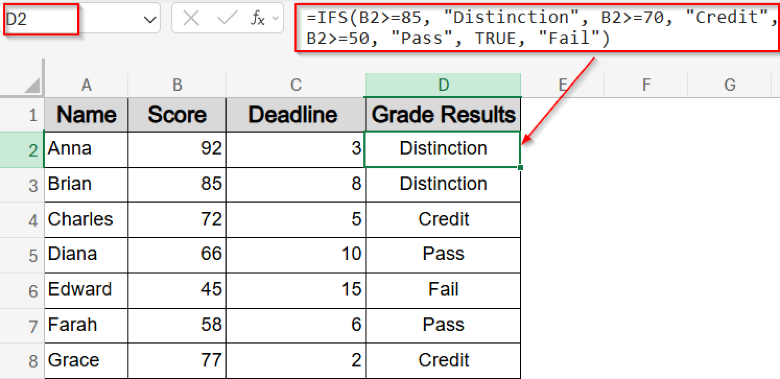
Task: Select Edward's Fail grade cell
Action: coord(443,289)
